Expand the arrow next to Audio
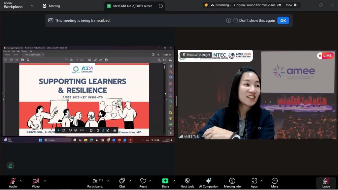 [21, 181]
